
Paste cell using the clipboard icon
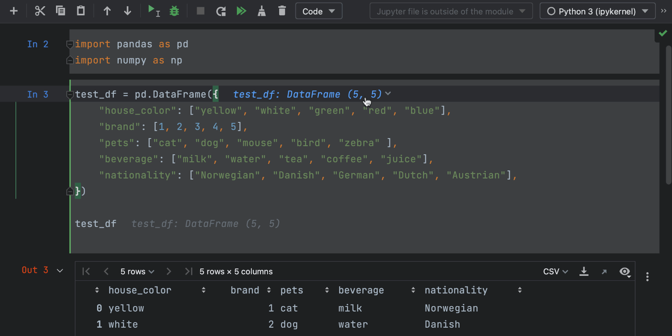click(81, 11)
